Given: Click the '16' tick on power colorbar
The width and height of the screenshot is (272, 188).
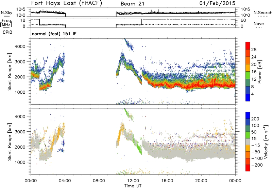Looking at the screenshot, I should click(254, 72).
